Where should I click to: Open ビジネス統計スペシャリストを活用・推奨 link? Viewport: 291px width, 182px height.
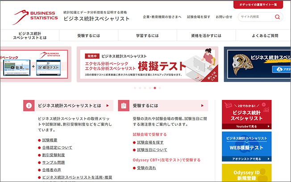(77, 178)
